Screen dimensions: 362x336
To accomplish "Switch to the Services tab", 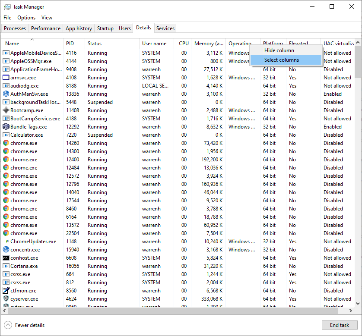I will pyautogui.click(x=165, y=28).
